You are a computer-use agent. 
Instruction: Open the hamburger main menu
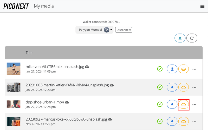point(202,6)
